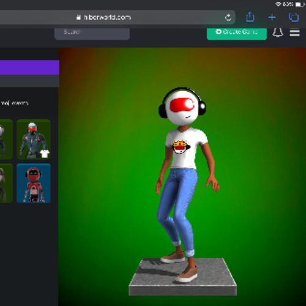Screen dimensions: 306x306
Task: Open a new tab with plus icon
Action: [272, 17]
